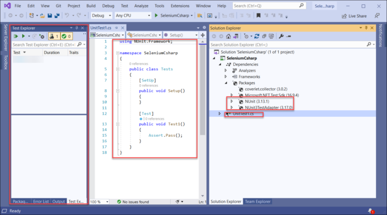This screenshot has height=215, width=387.
Task: Collapse the Dependencies tree node
Action: [x=220, y=64]
